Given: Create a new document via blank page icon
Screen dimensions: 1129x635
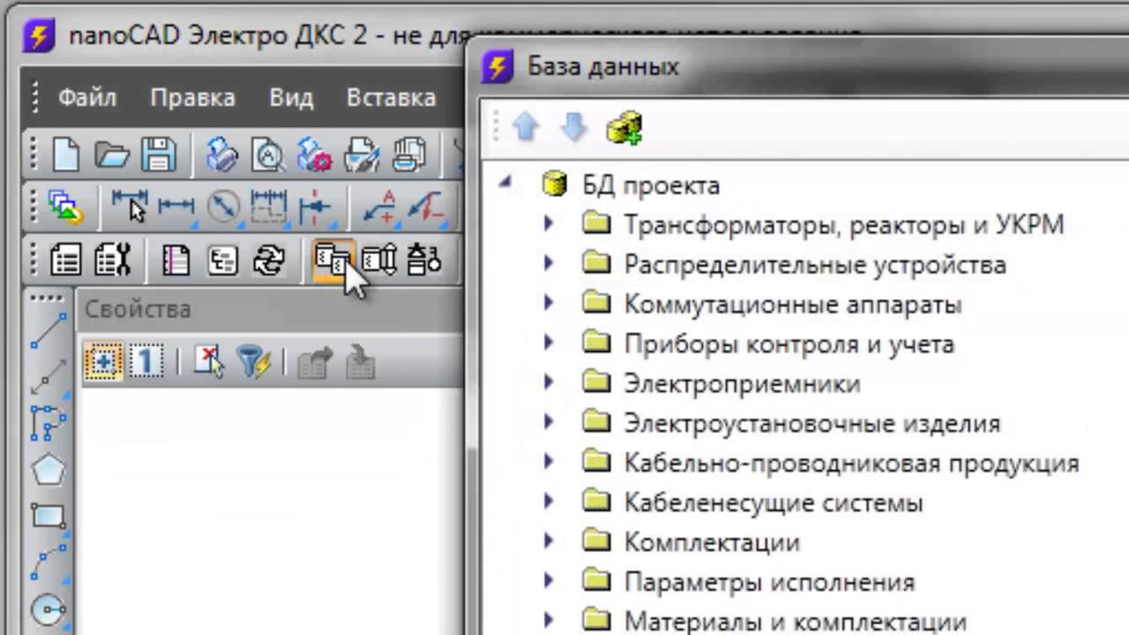Looking at the screenshot, I should click(66, 154).
